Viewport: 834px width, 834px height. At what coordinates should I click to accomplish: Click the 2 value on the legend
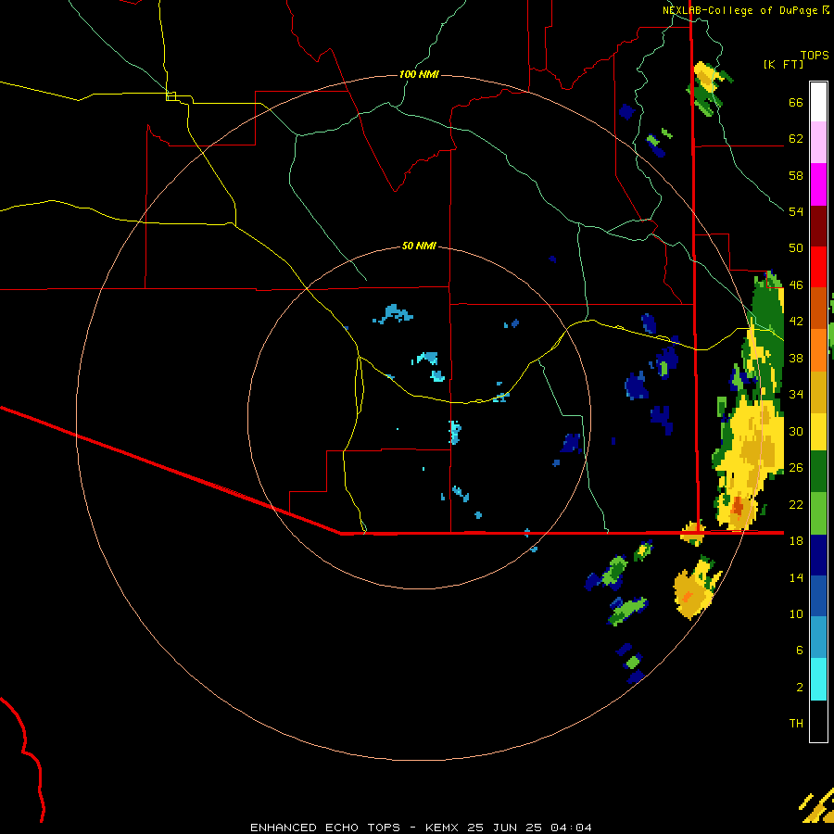click(800, 688)
